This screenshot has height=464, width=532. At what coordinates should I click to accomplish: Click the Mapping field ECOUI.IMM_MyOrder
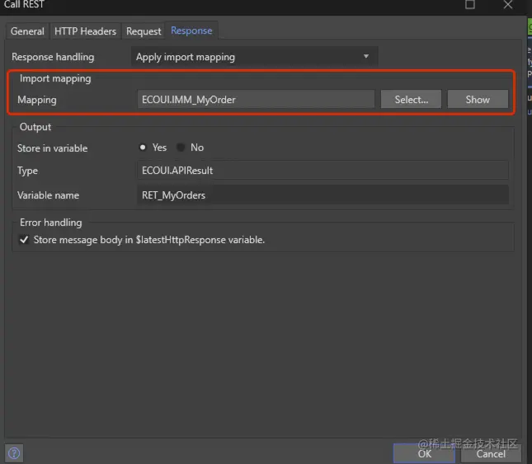pyautogui.click(x=256, y=100)
